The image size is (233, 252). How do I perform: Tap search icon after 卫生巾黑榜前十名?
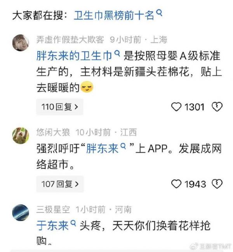tap(159, 13)
